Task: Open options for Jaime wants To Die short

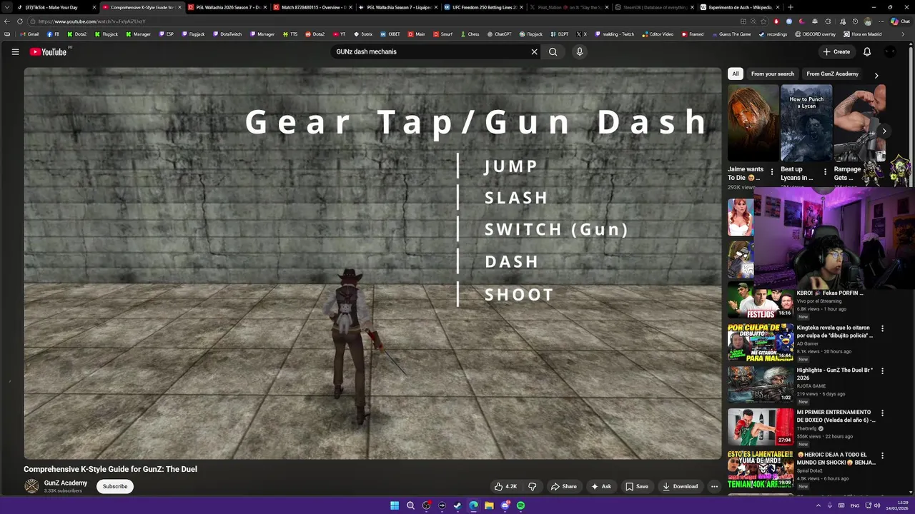Action: point(772,172)
